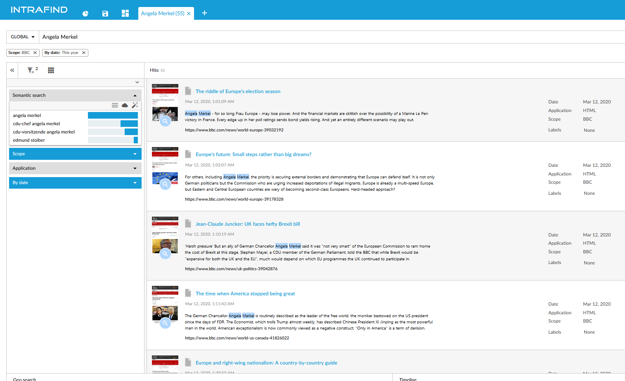Follow the world-europe-39178328 BBC URL

pyautogui.click(x=234, y=199)
